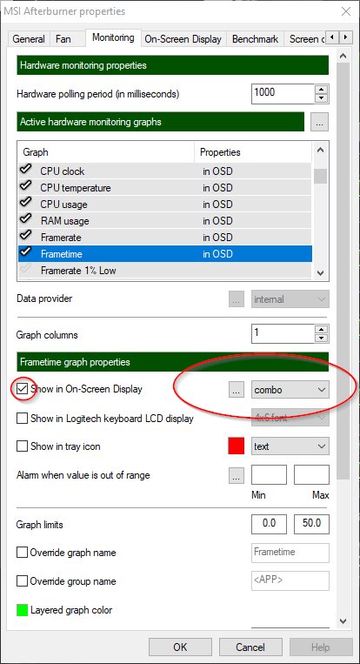360x664 pixels.
Task: Open active graphs options ellipsis button
Action: tap(320, 123)
